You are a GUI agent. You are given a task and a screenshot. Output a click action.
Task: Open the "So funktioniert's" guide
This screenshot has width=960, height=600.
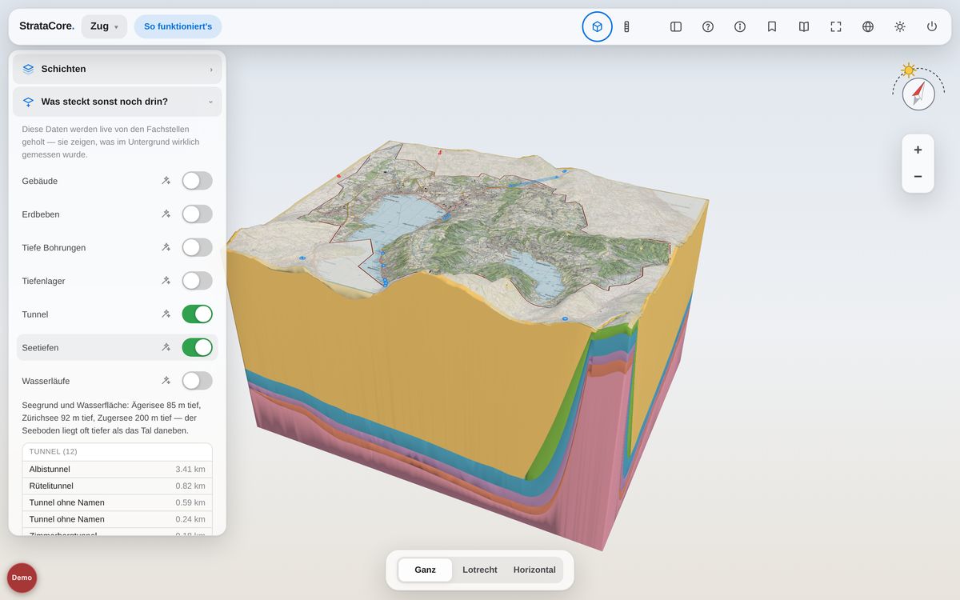[x=178, y=26]
